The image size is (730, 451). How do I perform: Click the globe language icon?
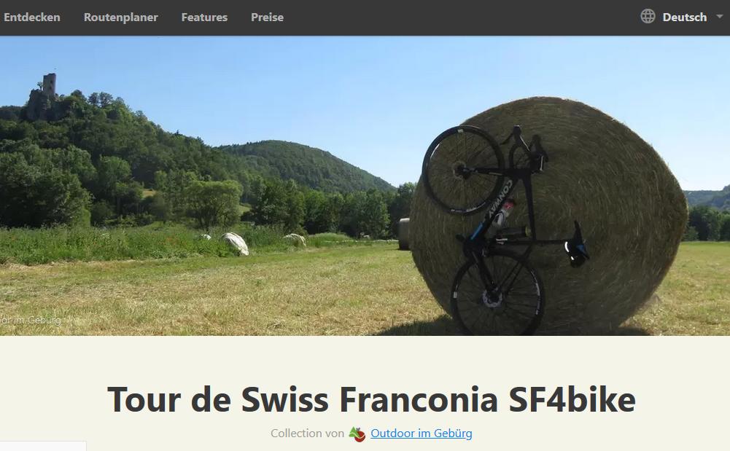648,16
